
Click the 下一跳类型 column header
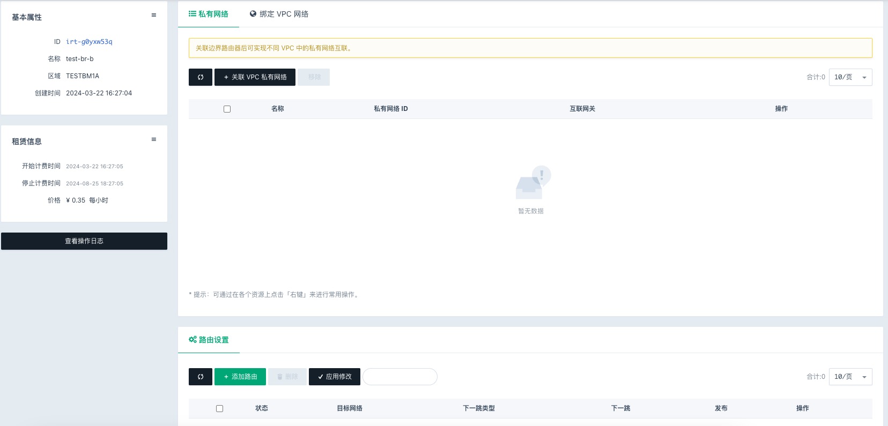click(479, 408)
